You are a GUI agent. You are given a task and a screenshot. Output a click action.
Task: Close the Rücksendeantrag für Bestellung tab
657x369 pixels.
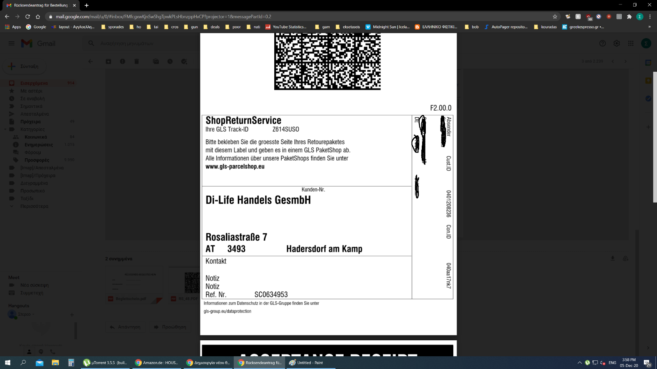pyautogui.click(x=74, y=5)
